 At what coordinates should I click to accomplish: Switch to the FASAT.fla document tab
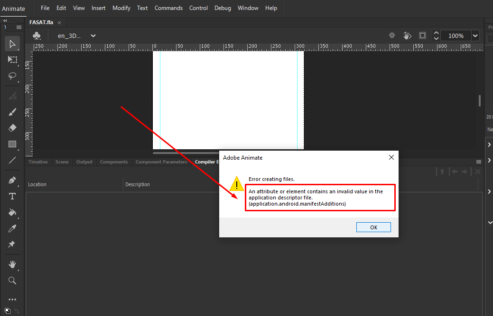click(x=41, y=22)
